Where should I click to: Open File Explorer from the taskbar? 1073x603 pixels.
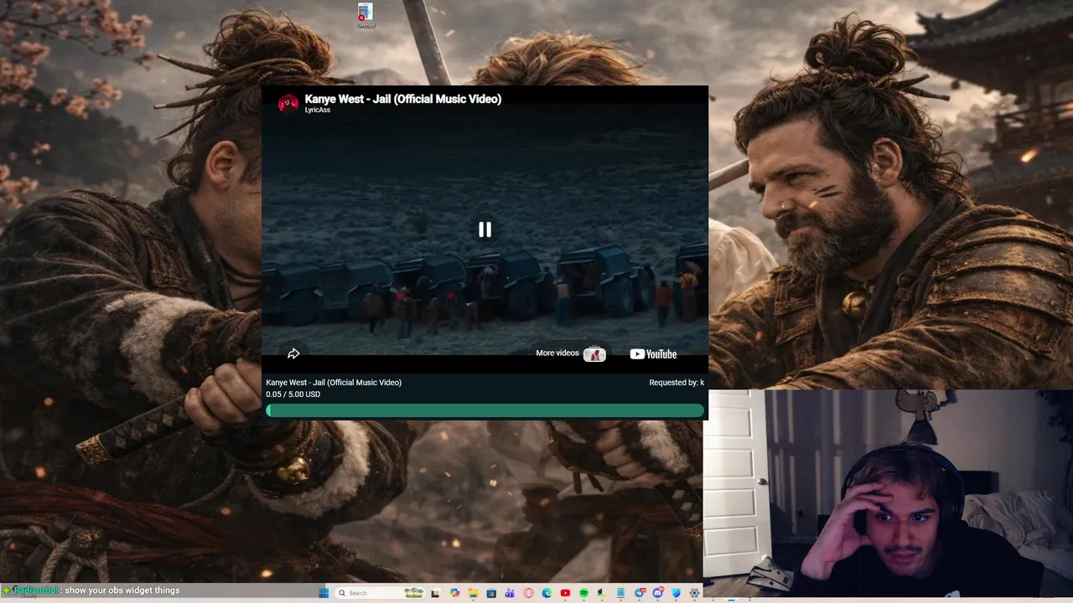(x=473, y=593)
